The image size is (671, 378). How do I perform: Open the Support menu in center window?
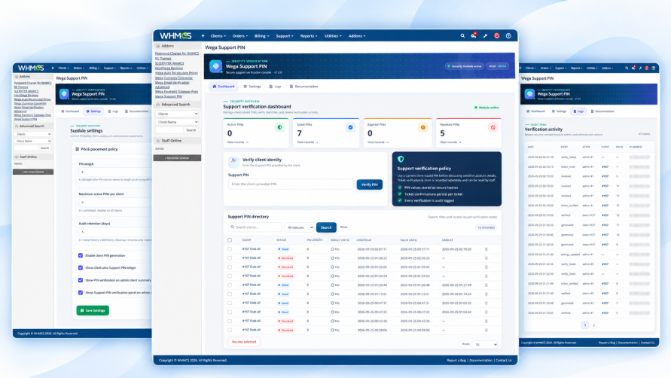click(285, 36)
